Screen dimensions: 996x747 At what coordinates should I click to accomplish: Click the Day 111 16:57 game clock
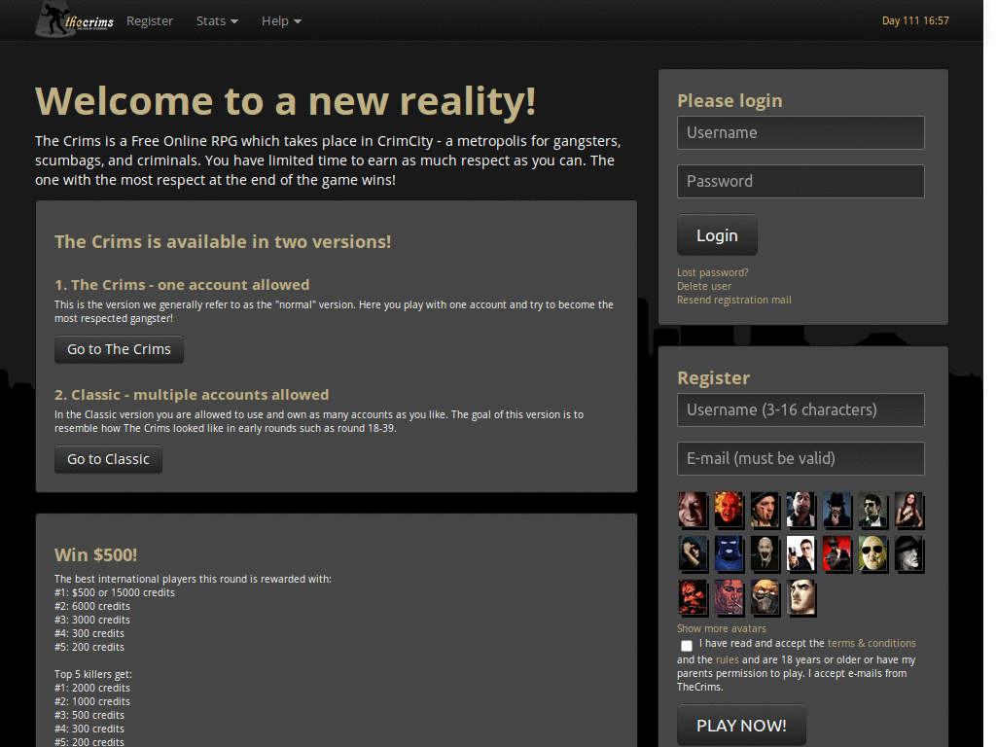[x=915, y=21]
